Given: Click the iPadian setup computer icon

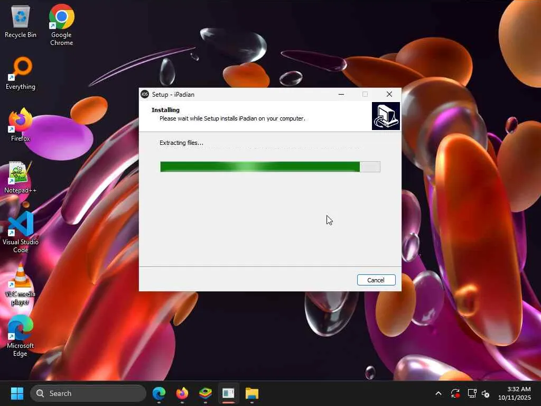Looking at the screenshot, I should click(x=386, y=116).
